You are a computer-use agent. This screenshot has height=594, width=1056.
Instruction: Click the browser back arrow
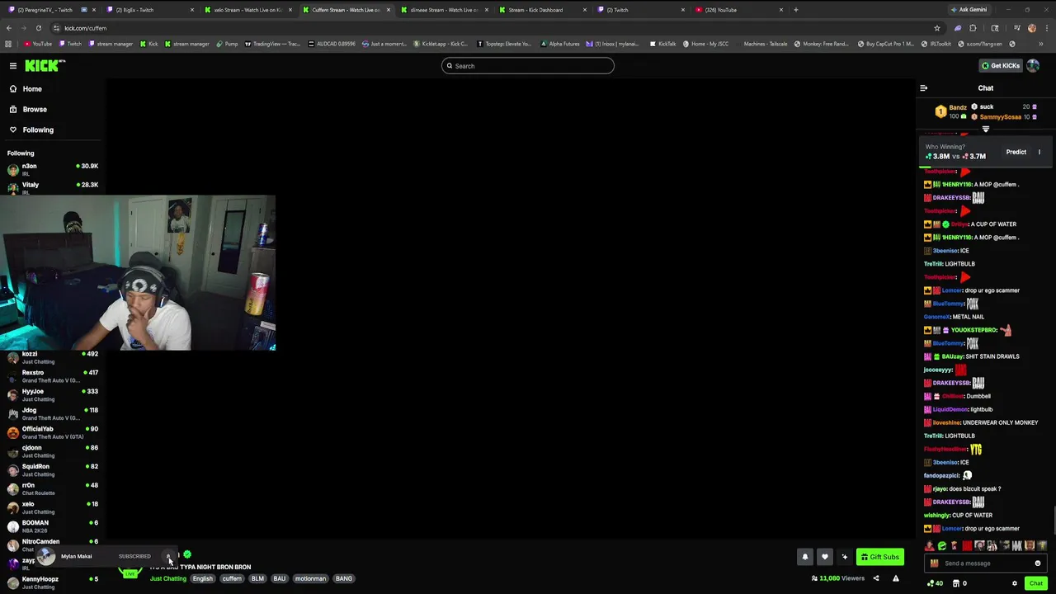(9, 28)
